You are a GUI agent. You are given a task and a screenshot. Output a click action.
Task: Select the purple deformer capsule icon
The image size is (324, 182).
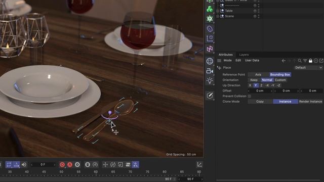click(210, 29)
